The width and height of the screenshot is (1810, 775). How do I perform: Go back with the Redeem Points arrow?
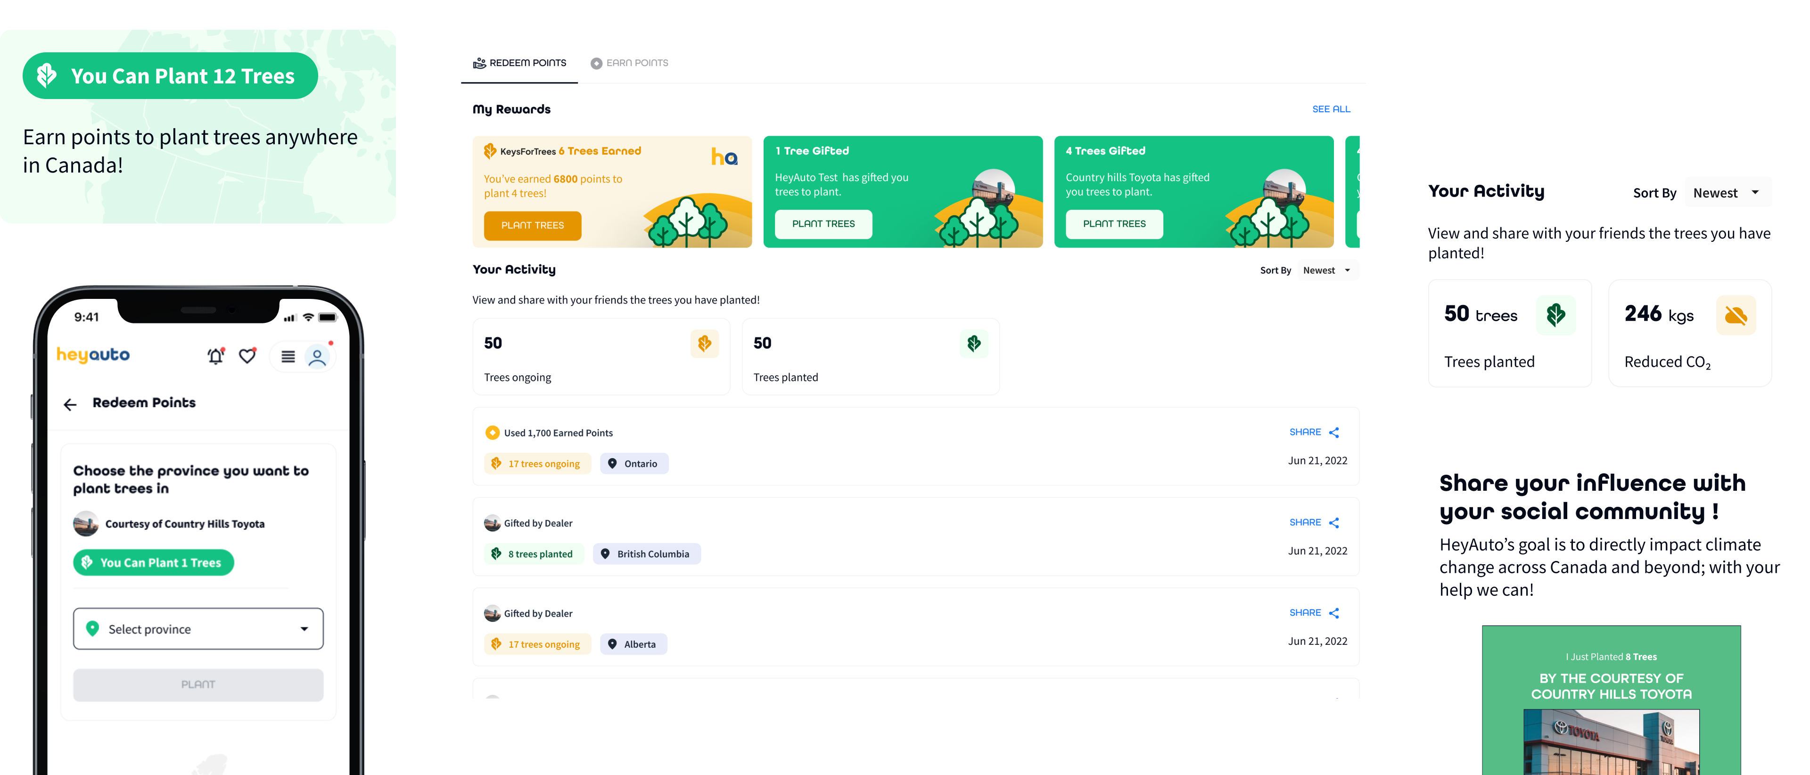pyautogui.click(x=70, y=404)
